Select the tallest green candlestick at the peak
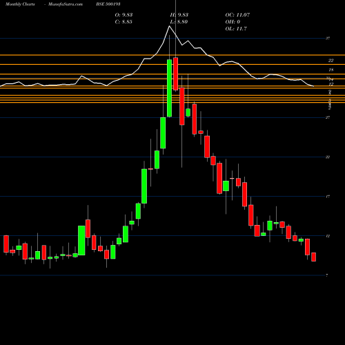The height and width of the screenshot is (345, 345). click(170, 88)
